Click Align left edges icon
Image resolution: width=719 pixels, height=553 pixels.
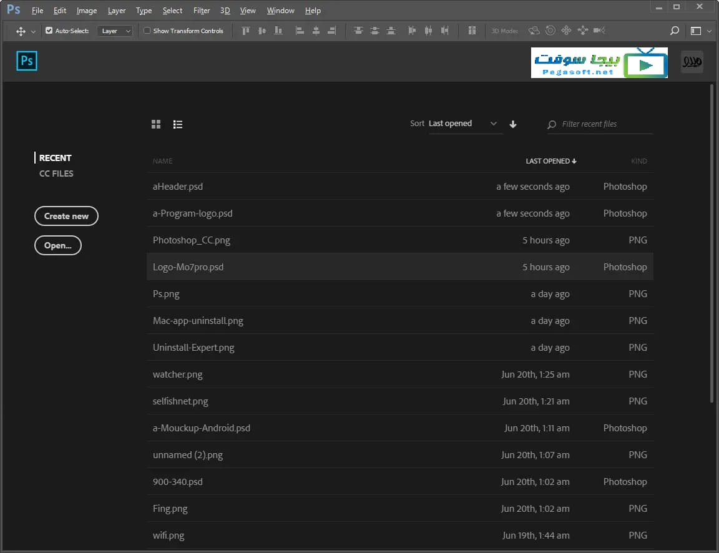pyautogui.click(x=300, y=31)
